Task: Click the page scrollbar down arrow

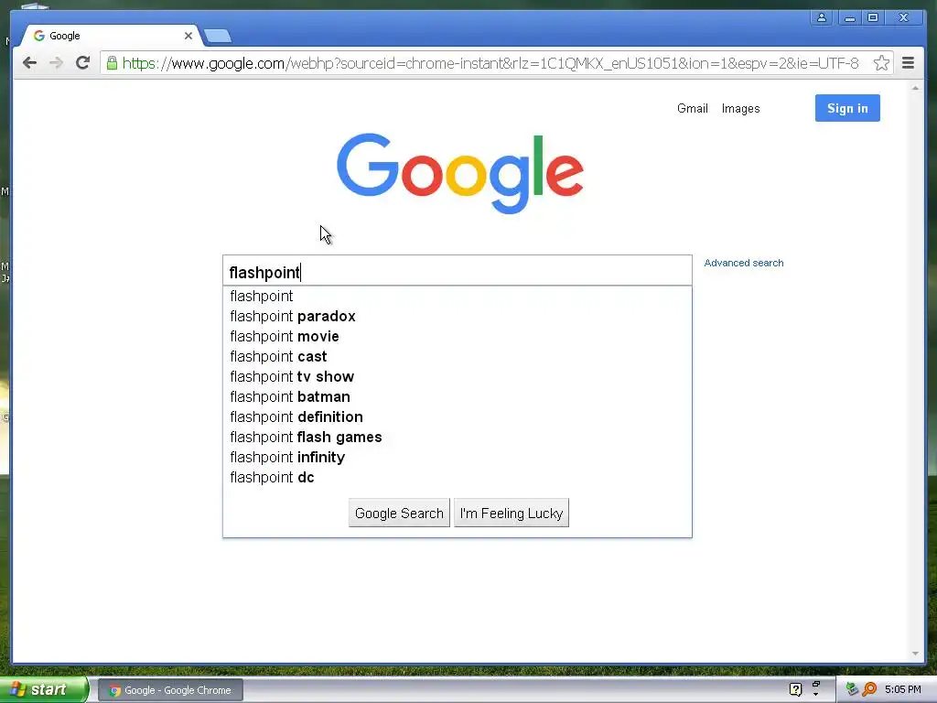Action: 915,654
